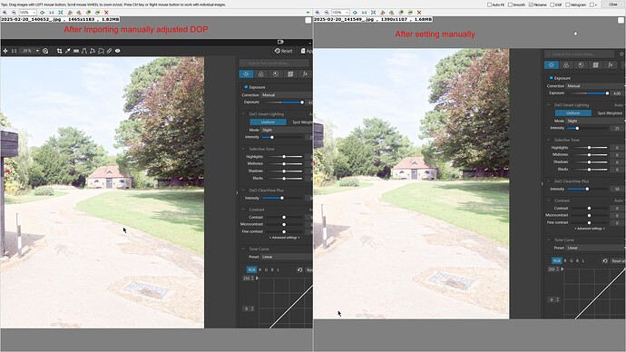Select the horizon leveling tool icon

[76, 51]
